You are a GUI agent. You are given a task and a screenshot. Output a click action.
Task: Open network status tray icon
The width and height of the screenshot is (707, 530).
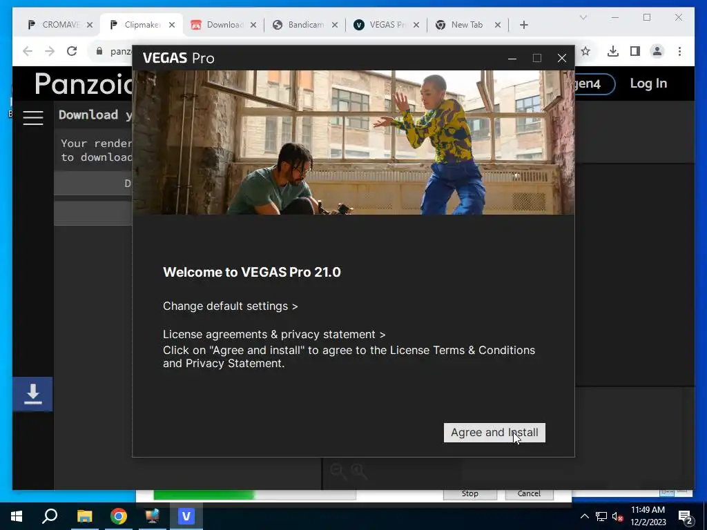pyautogui.click(x=601, y=516)
